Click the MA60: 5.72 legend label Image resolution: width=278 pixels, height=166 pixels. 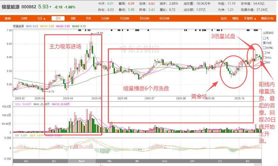[79, 26]
